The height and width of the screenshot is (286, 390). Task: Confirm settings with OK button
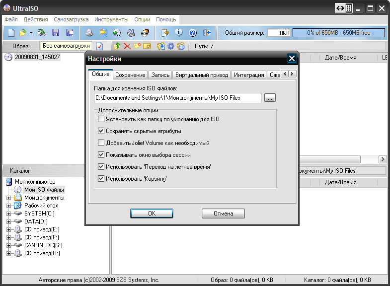coord(152,214)
